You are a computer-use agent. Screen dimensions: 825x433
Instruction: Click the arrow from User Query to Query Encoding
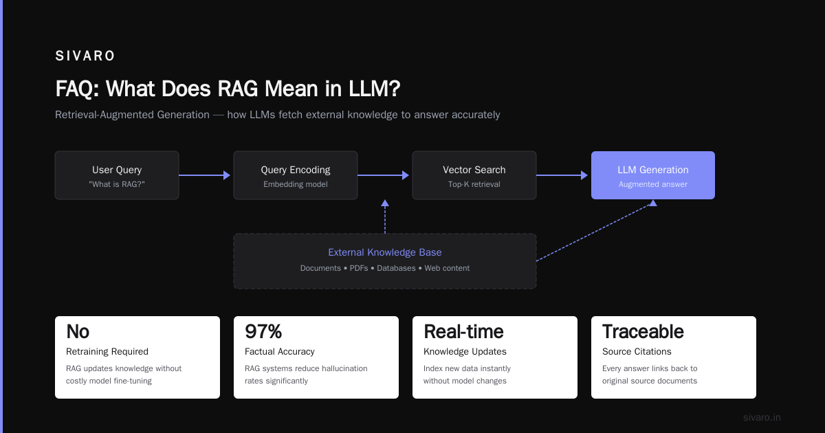tap(205, 175)
